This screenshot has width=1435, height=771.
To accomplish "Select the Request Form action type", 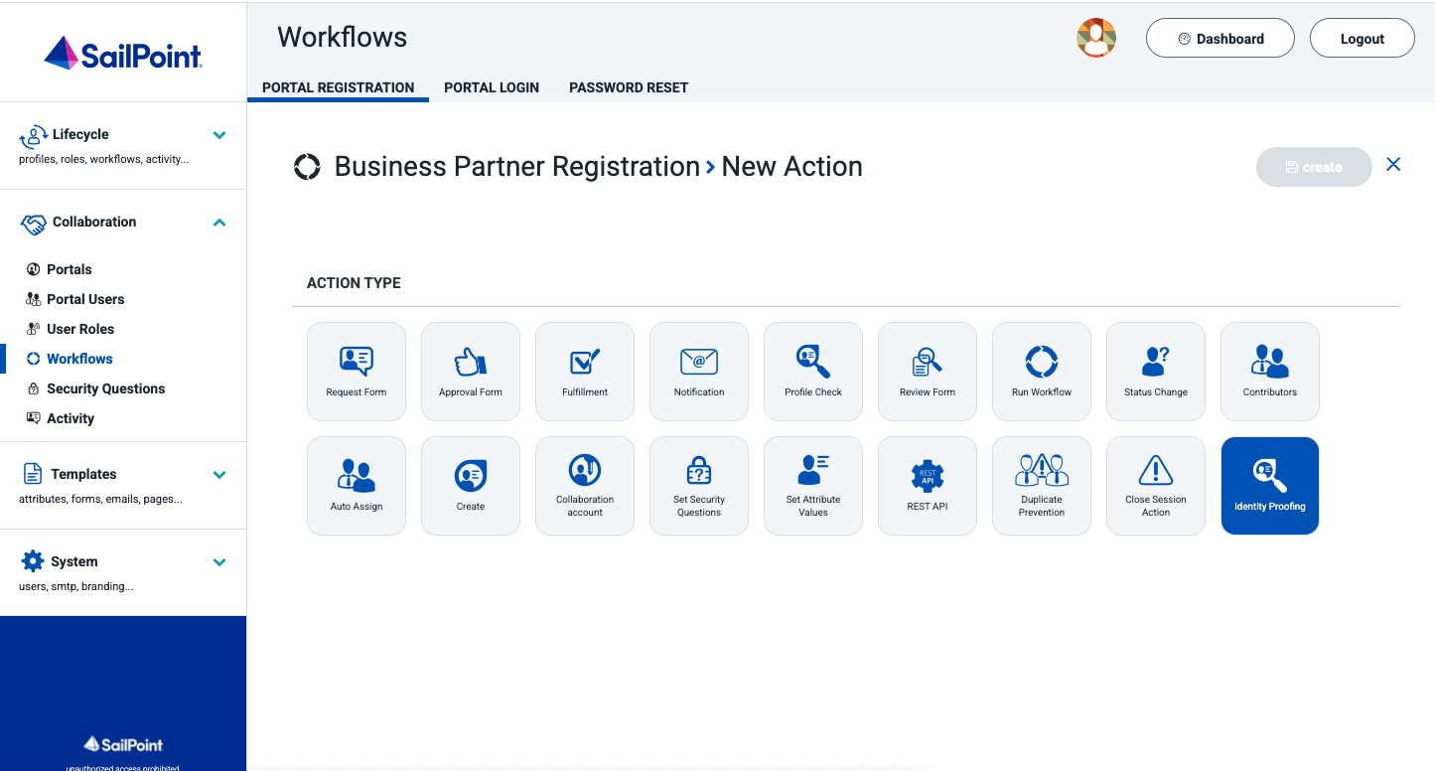I will (357, 371).
